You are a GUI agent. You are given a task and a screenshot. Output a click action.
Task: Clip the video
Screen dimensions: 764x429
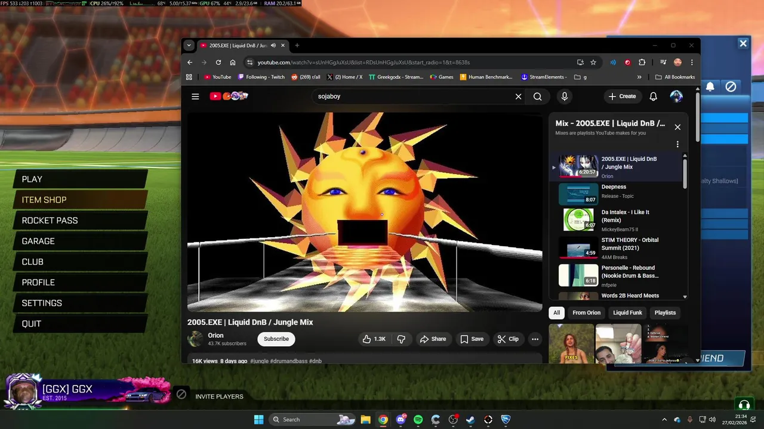507,339
